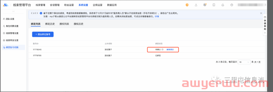Open the 线索管理 top menu

40,5
